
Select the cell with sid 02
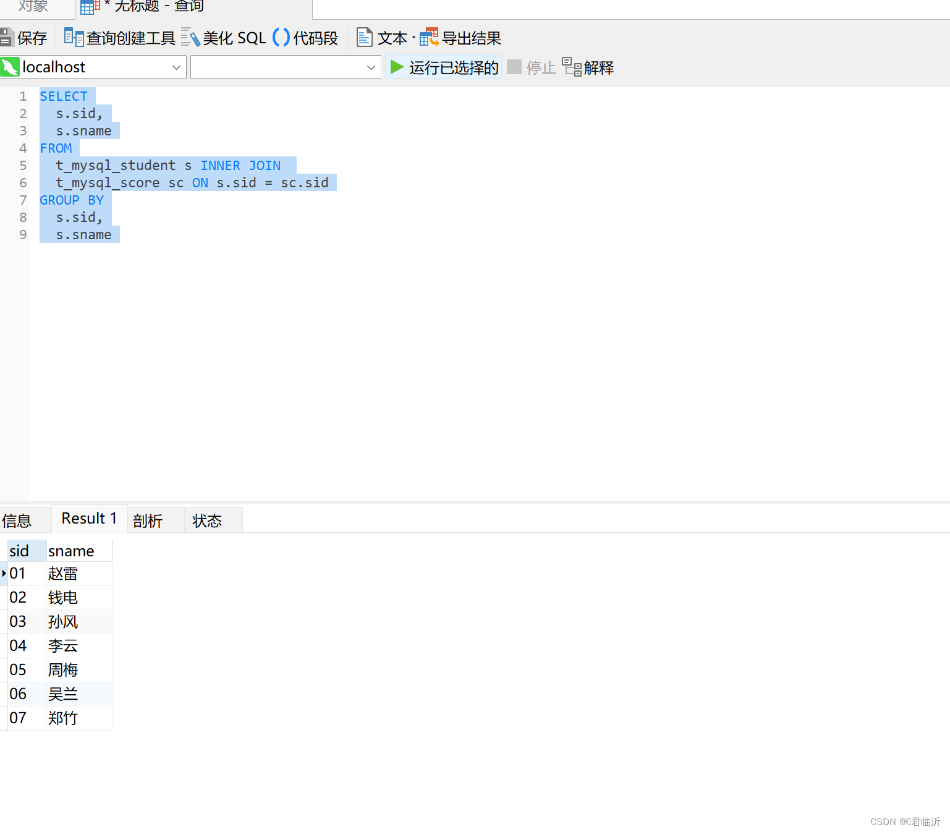[27, 598]
